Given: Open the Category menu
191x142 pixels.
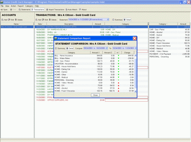Looking at the screenshot, I should (x=29, y=6).
